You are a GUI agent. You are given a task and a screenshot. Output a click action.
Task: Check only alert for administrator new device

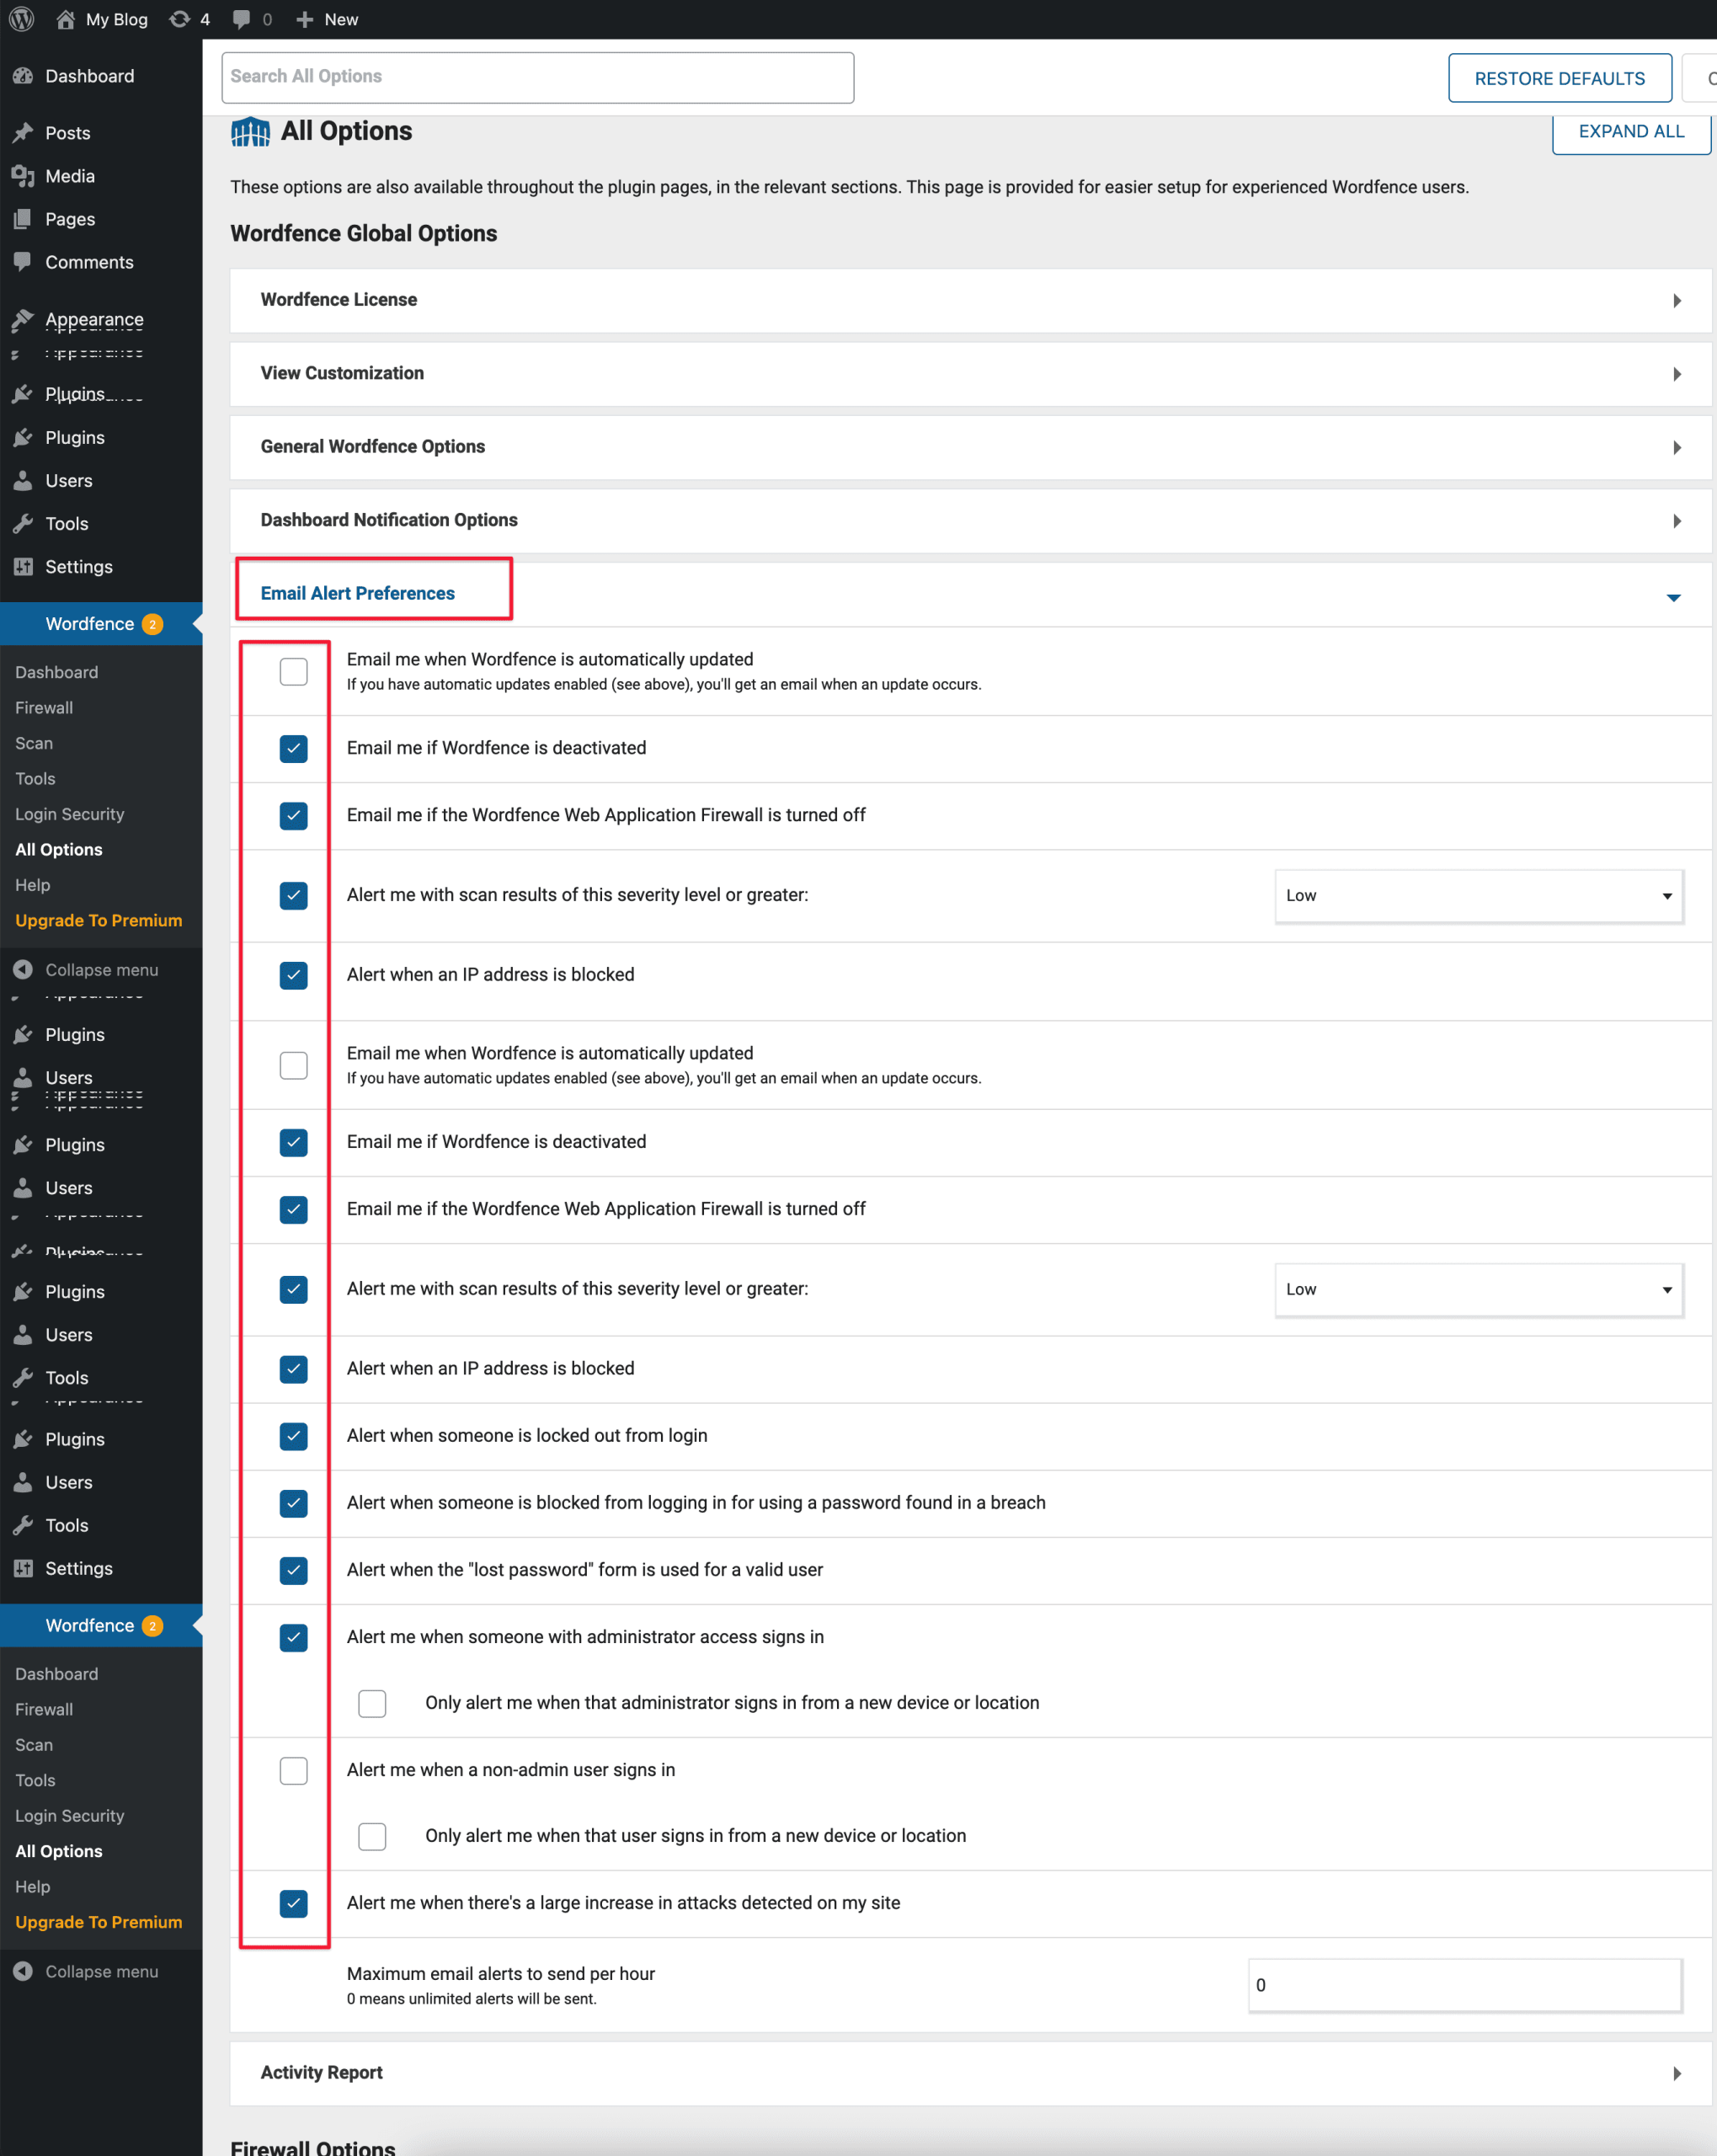click(372, 1703)
